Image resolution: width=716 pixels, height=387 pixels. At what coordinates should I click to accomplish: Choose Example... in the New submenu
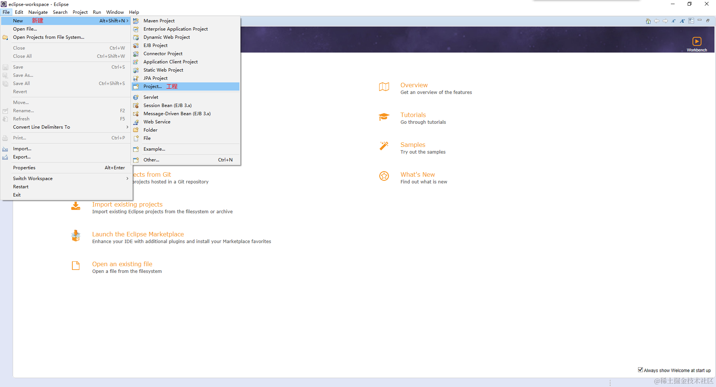pos(186,149)
